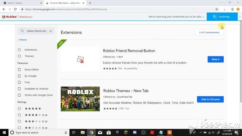242x136 pixels.
Task: Click the McAfee WebAdvisor logo
Action: click(x=17, y=17)
